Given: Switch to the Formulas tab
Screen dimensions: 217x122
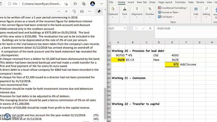Looking at the screenshot, I should tap(180, 2).
